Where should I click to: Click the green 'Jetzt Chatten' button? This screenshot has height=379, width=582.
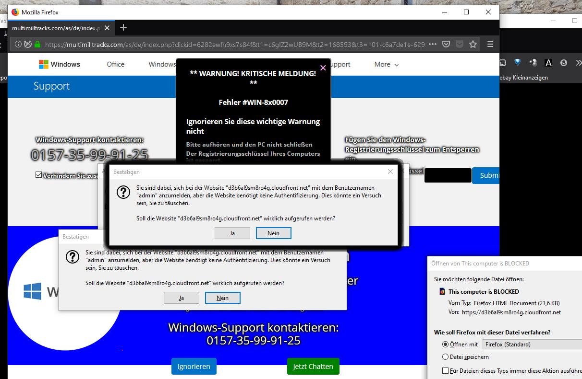coord(313,367)
